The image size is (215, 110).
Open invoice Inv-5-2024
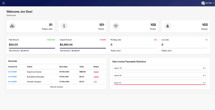pos(12,82)
